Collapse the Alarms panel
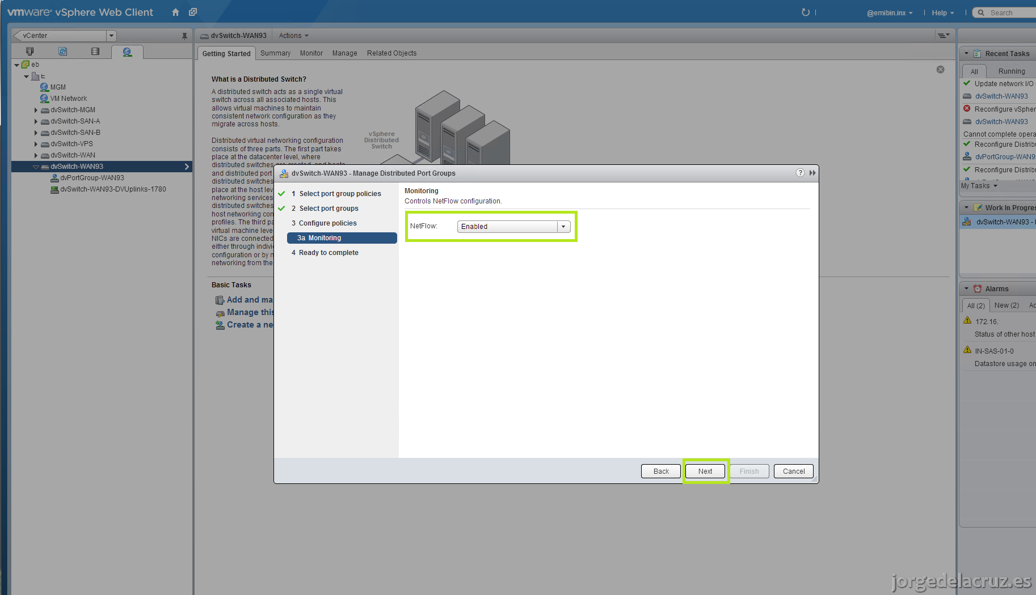This screenshot has height=595, width=1036. click(x=966, y=288)
